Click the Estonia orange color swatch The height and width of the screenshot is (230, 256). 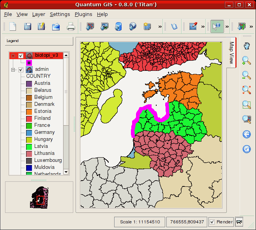pos(29,112)
